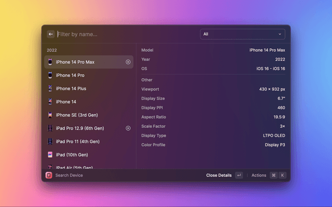The height and width of the screenshot is (207, 332).
Task: Click the iPhone 14 Plus device icon
Action: tap(50, 88)
